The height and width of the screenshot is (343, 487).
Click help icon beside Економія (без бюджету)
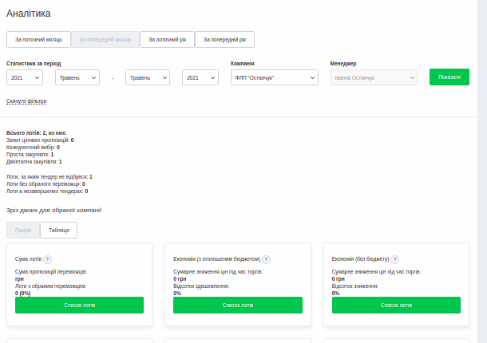pos(395,259)
